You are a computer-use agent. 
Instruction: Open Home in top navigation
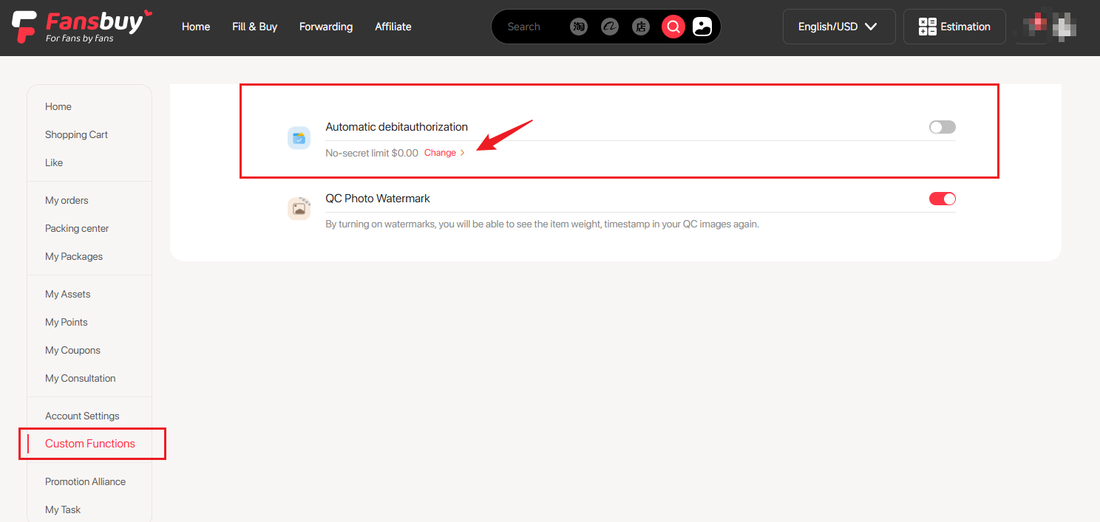pos(196,27)
